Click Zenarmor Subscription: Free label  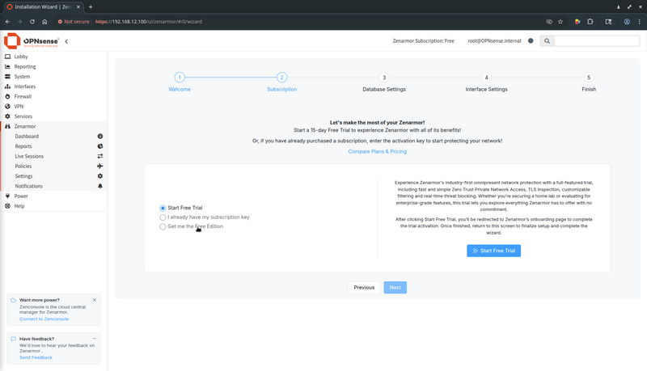click(x=423, y=40)
